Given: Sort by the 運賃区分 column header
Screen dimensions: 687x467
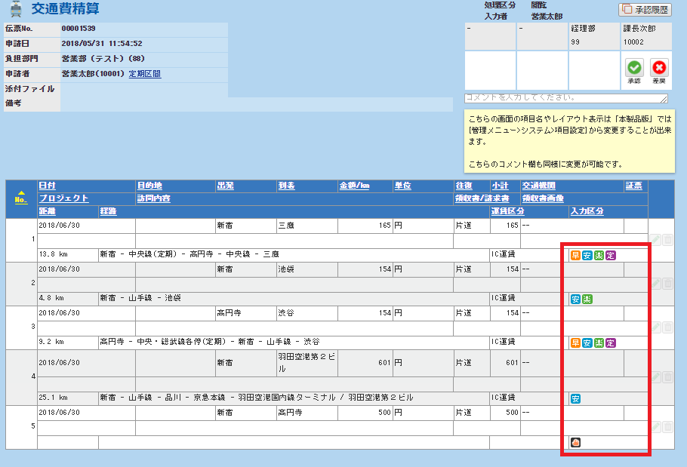Looking at the screenshot, I should (507, 211).
